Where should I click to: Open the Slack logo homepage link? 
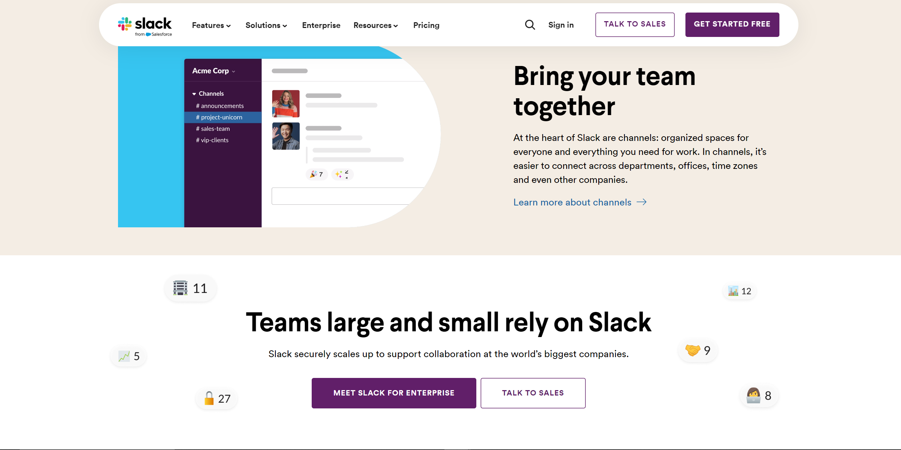pos(145,26)
